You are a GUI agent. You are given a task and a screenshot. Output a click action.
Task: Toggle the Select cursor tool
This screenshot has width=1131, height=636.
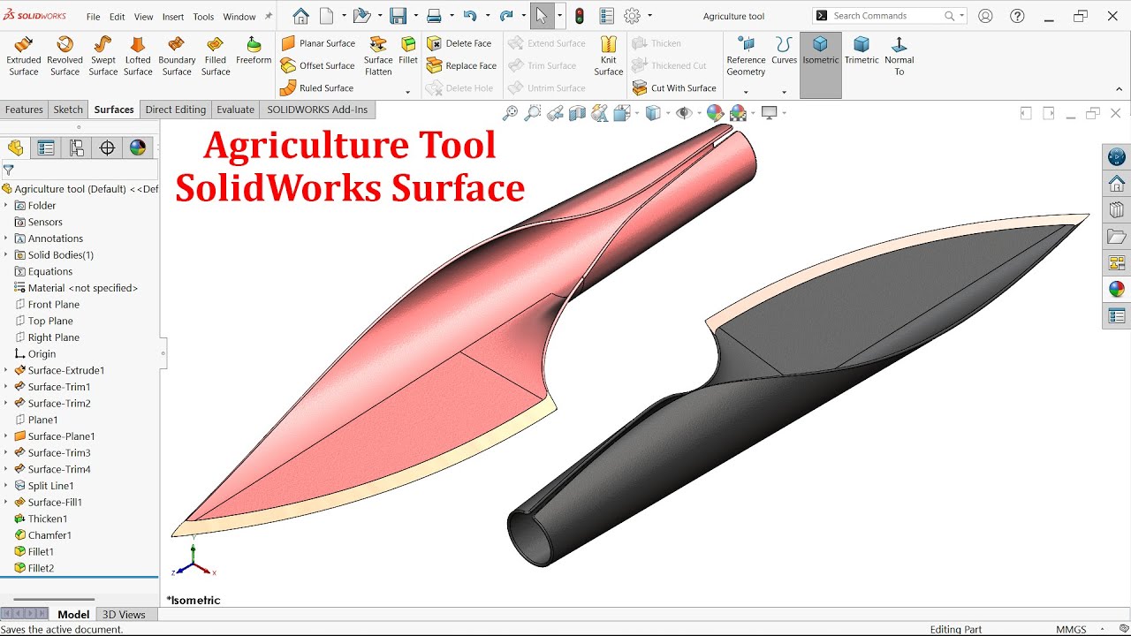pos(541,16)
